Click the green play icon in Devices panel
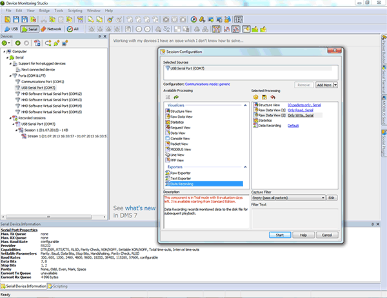This screenshot has height=298, width=387. (x=18, y=43)
